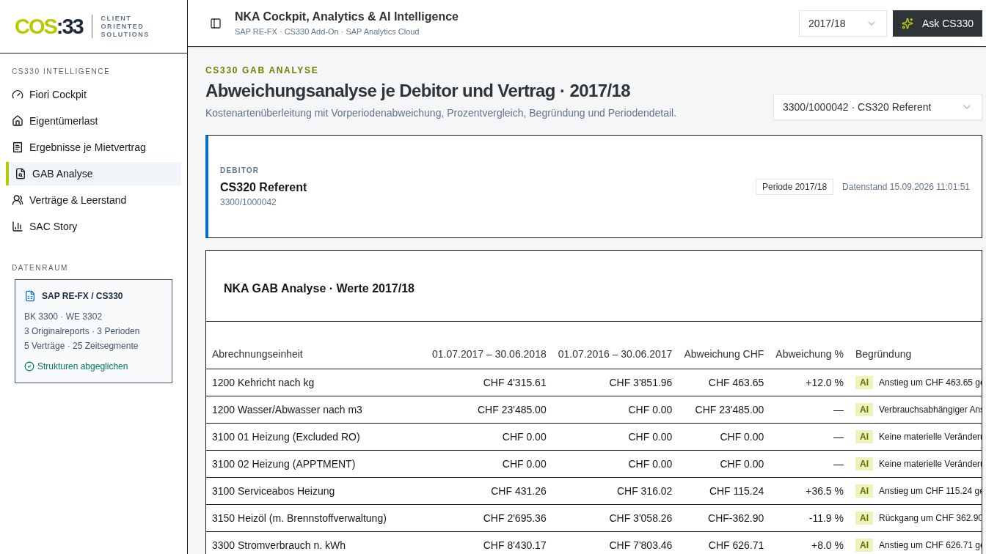
Task: Toggle the sidebar panel icon
Action: pyautogui.click(x=216, y=23)
